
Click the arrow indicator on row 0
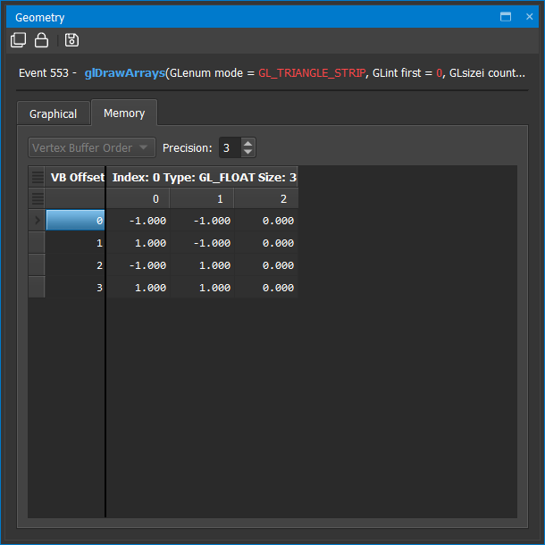coord(37,221)
